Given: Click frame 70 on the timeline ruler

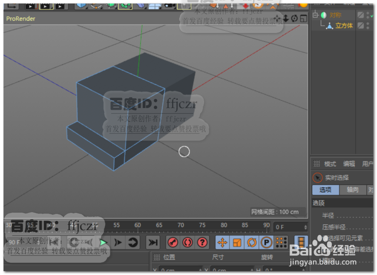Looking at the screenshot, I should click(181, 225).
